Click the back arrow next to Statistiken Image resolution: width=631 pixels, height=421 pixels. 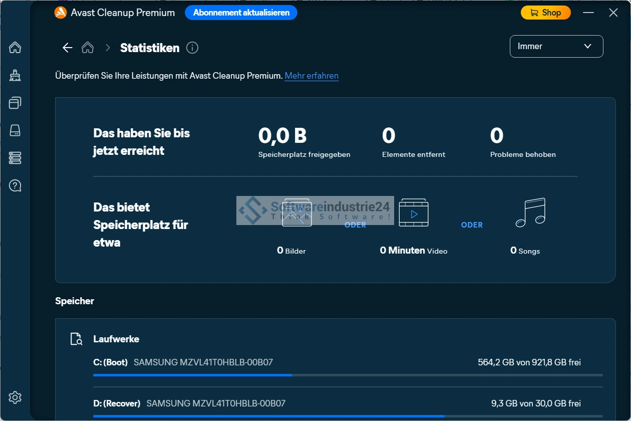[x=67, y=48]
